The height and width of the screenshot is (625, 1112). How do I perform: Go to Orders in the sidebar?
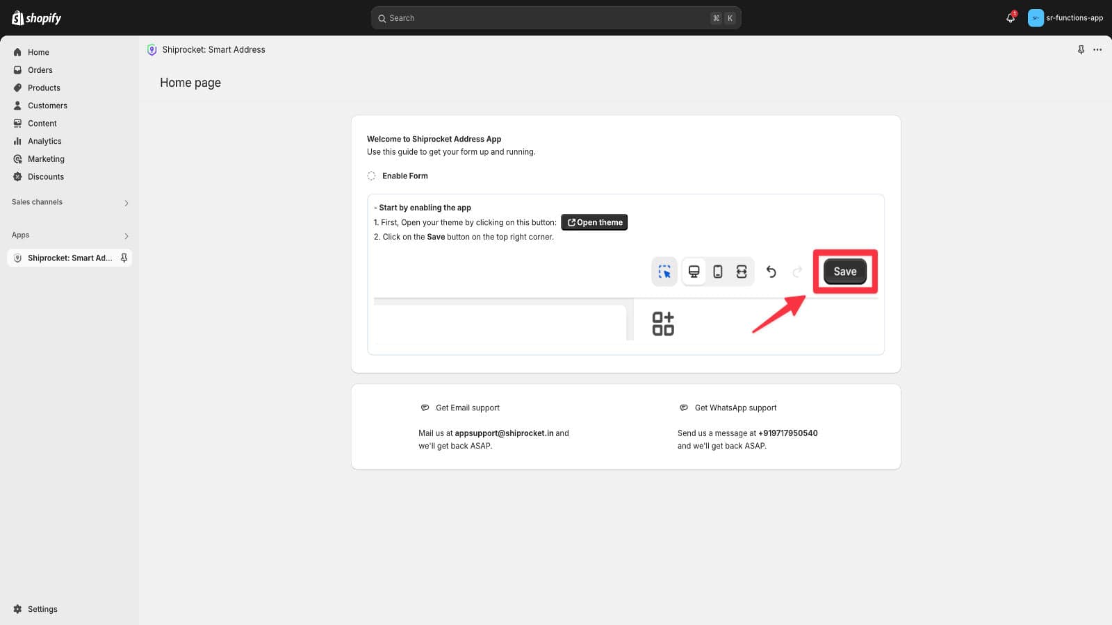40,70
